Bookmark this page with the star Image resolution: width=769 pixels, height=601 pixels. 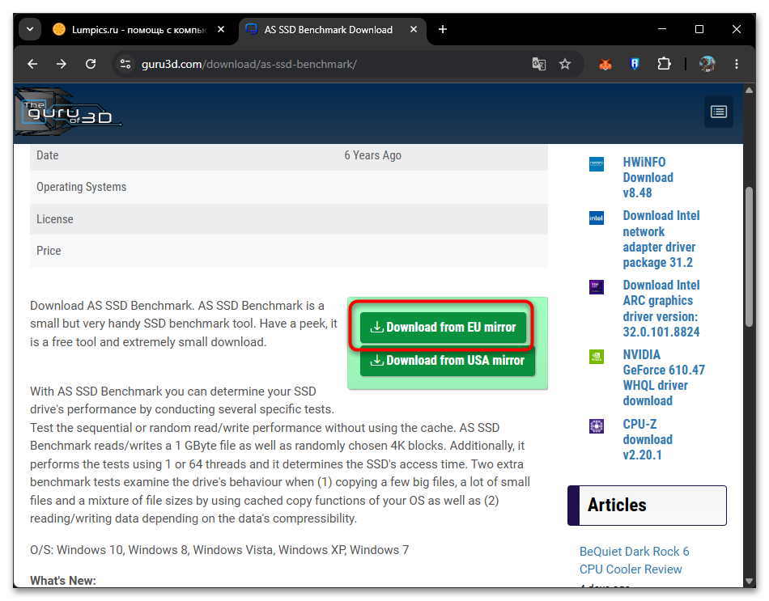tap(565, 64)
